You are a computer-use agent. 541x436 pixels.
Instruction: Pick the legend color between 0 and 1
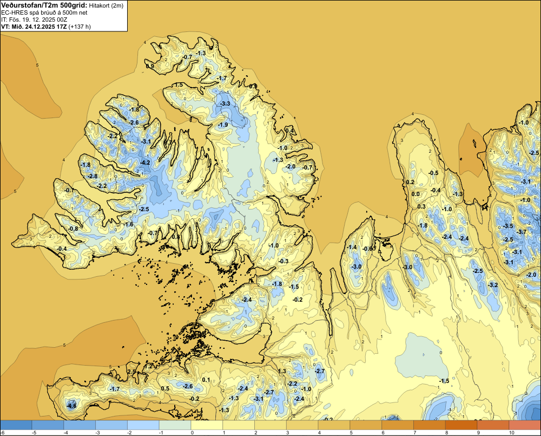click(207, 425)
